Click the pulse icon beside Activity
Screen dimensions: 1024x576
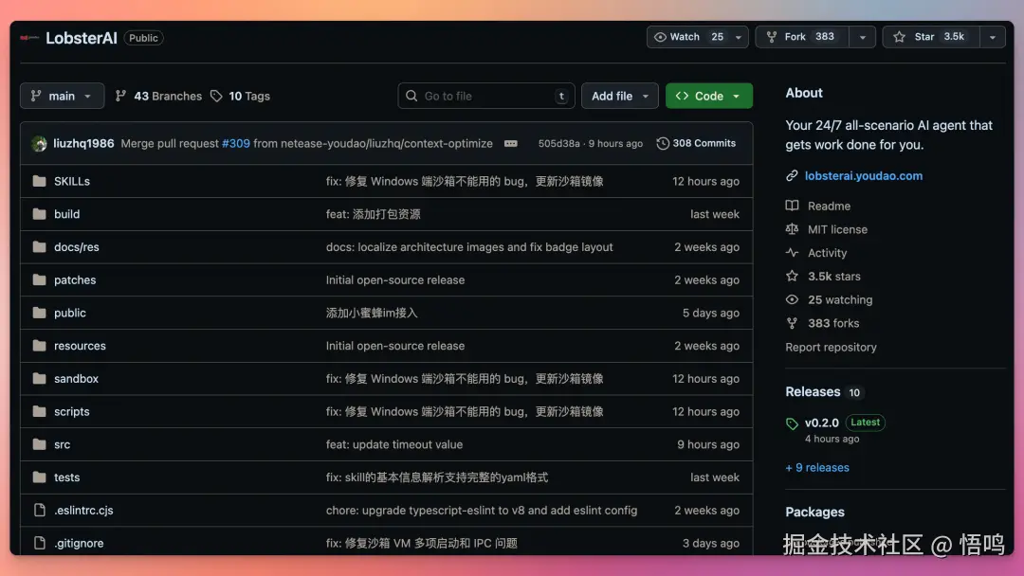[x=792, y=252]
